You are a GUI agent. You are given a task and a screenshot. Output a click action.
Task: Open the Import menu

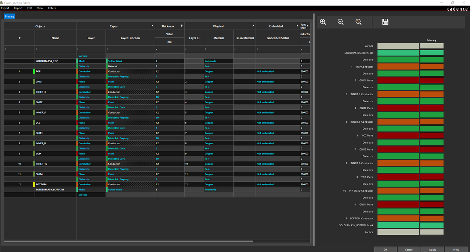(x=18, y=8)
